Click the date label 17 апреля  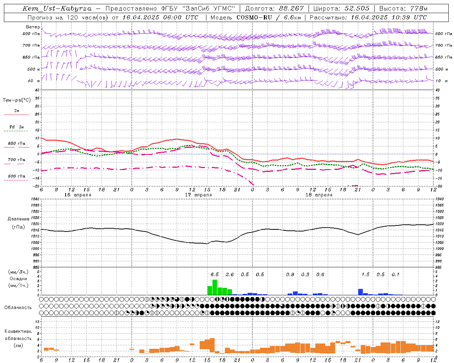point(198,195)
